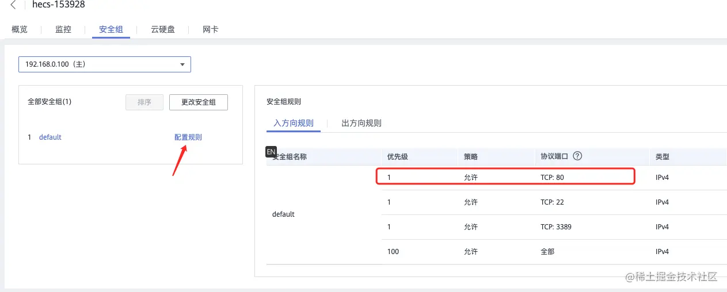This screenshot has height=292, width=727.
Task: Select the 入方向规则 tab
Action: (x=294, y=123)
